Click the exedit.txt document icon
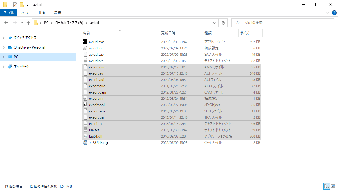 (x=85, y=123)
